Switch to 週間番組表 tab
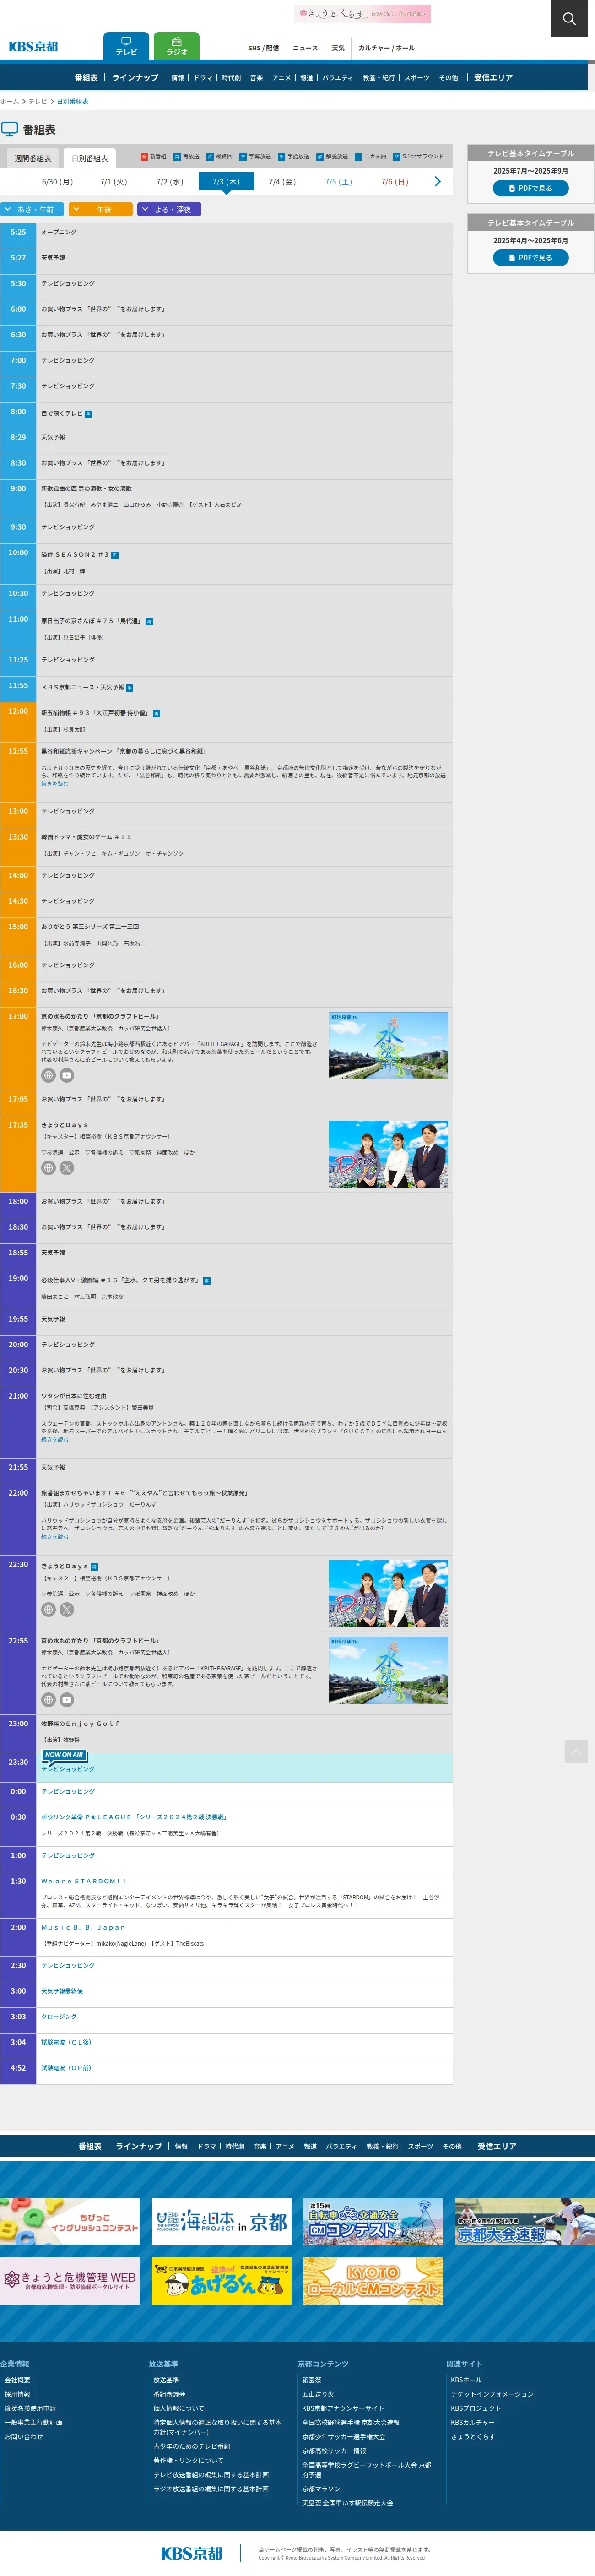 [33, 158]
